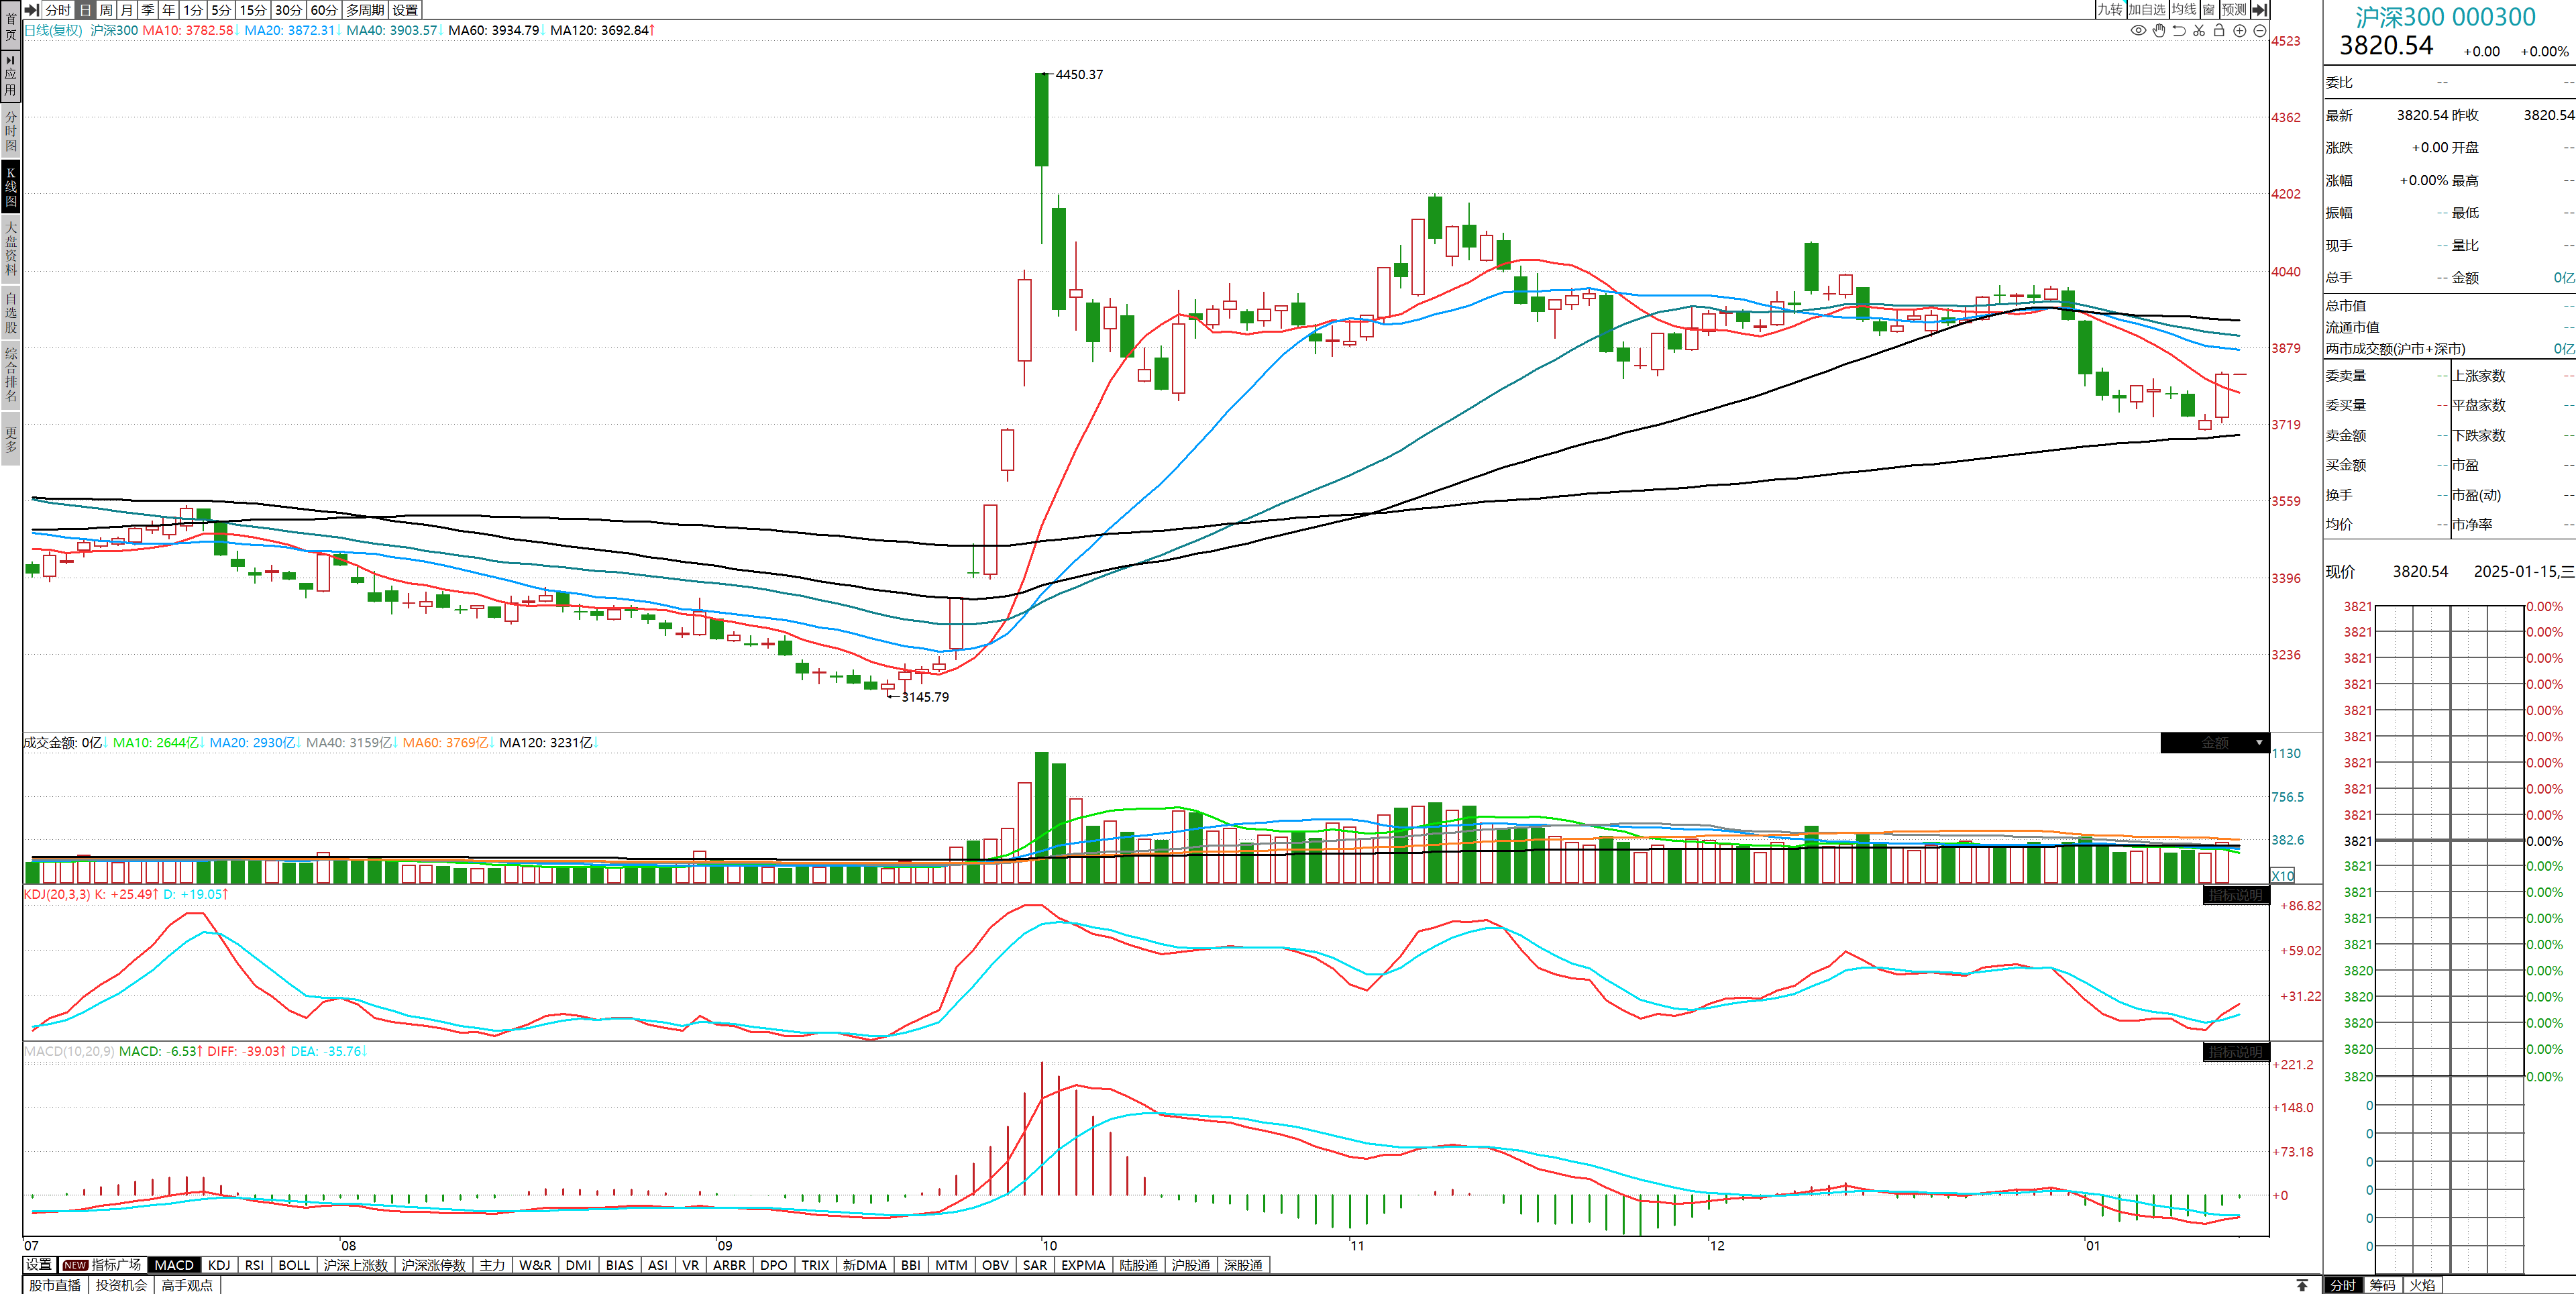Select the 沪深涨停数 indicator tab
Viewport: 2576px width, 1294px height.
click(433, 1265)
